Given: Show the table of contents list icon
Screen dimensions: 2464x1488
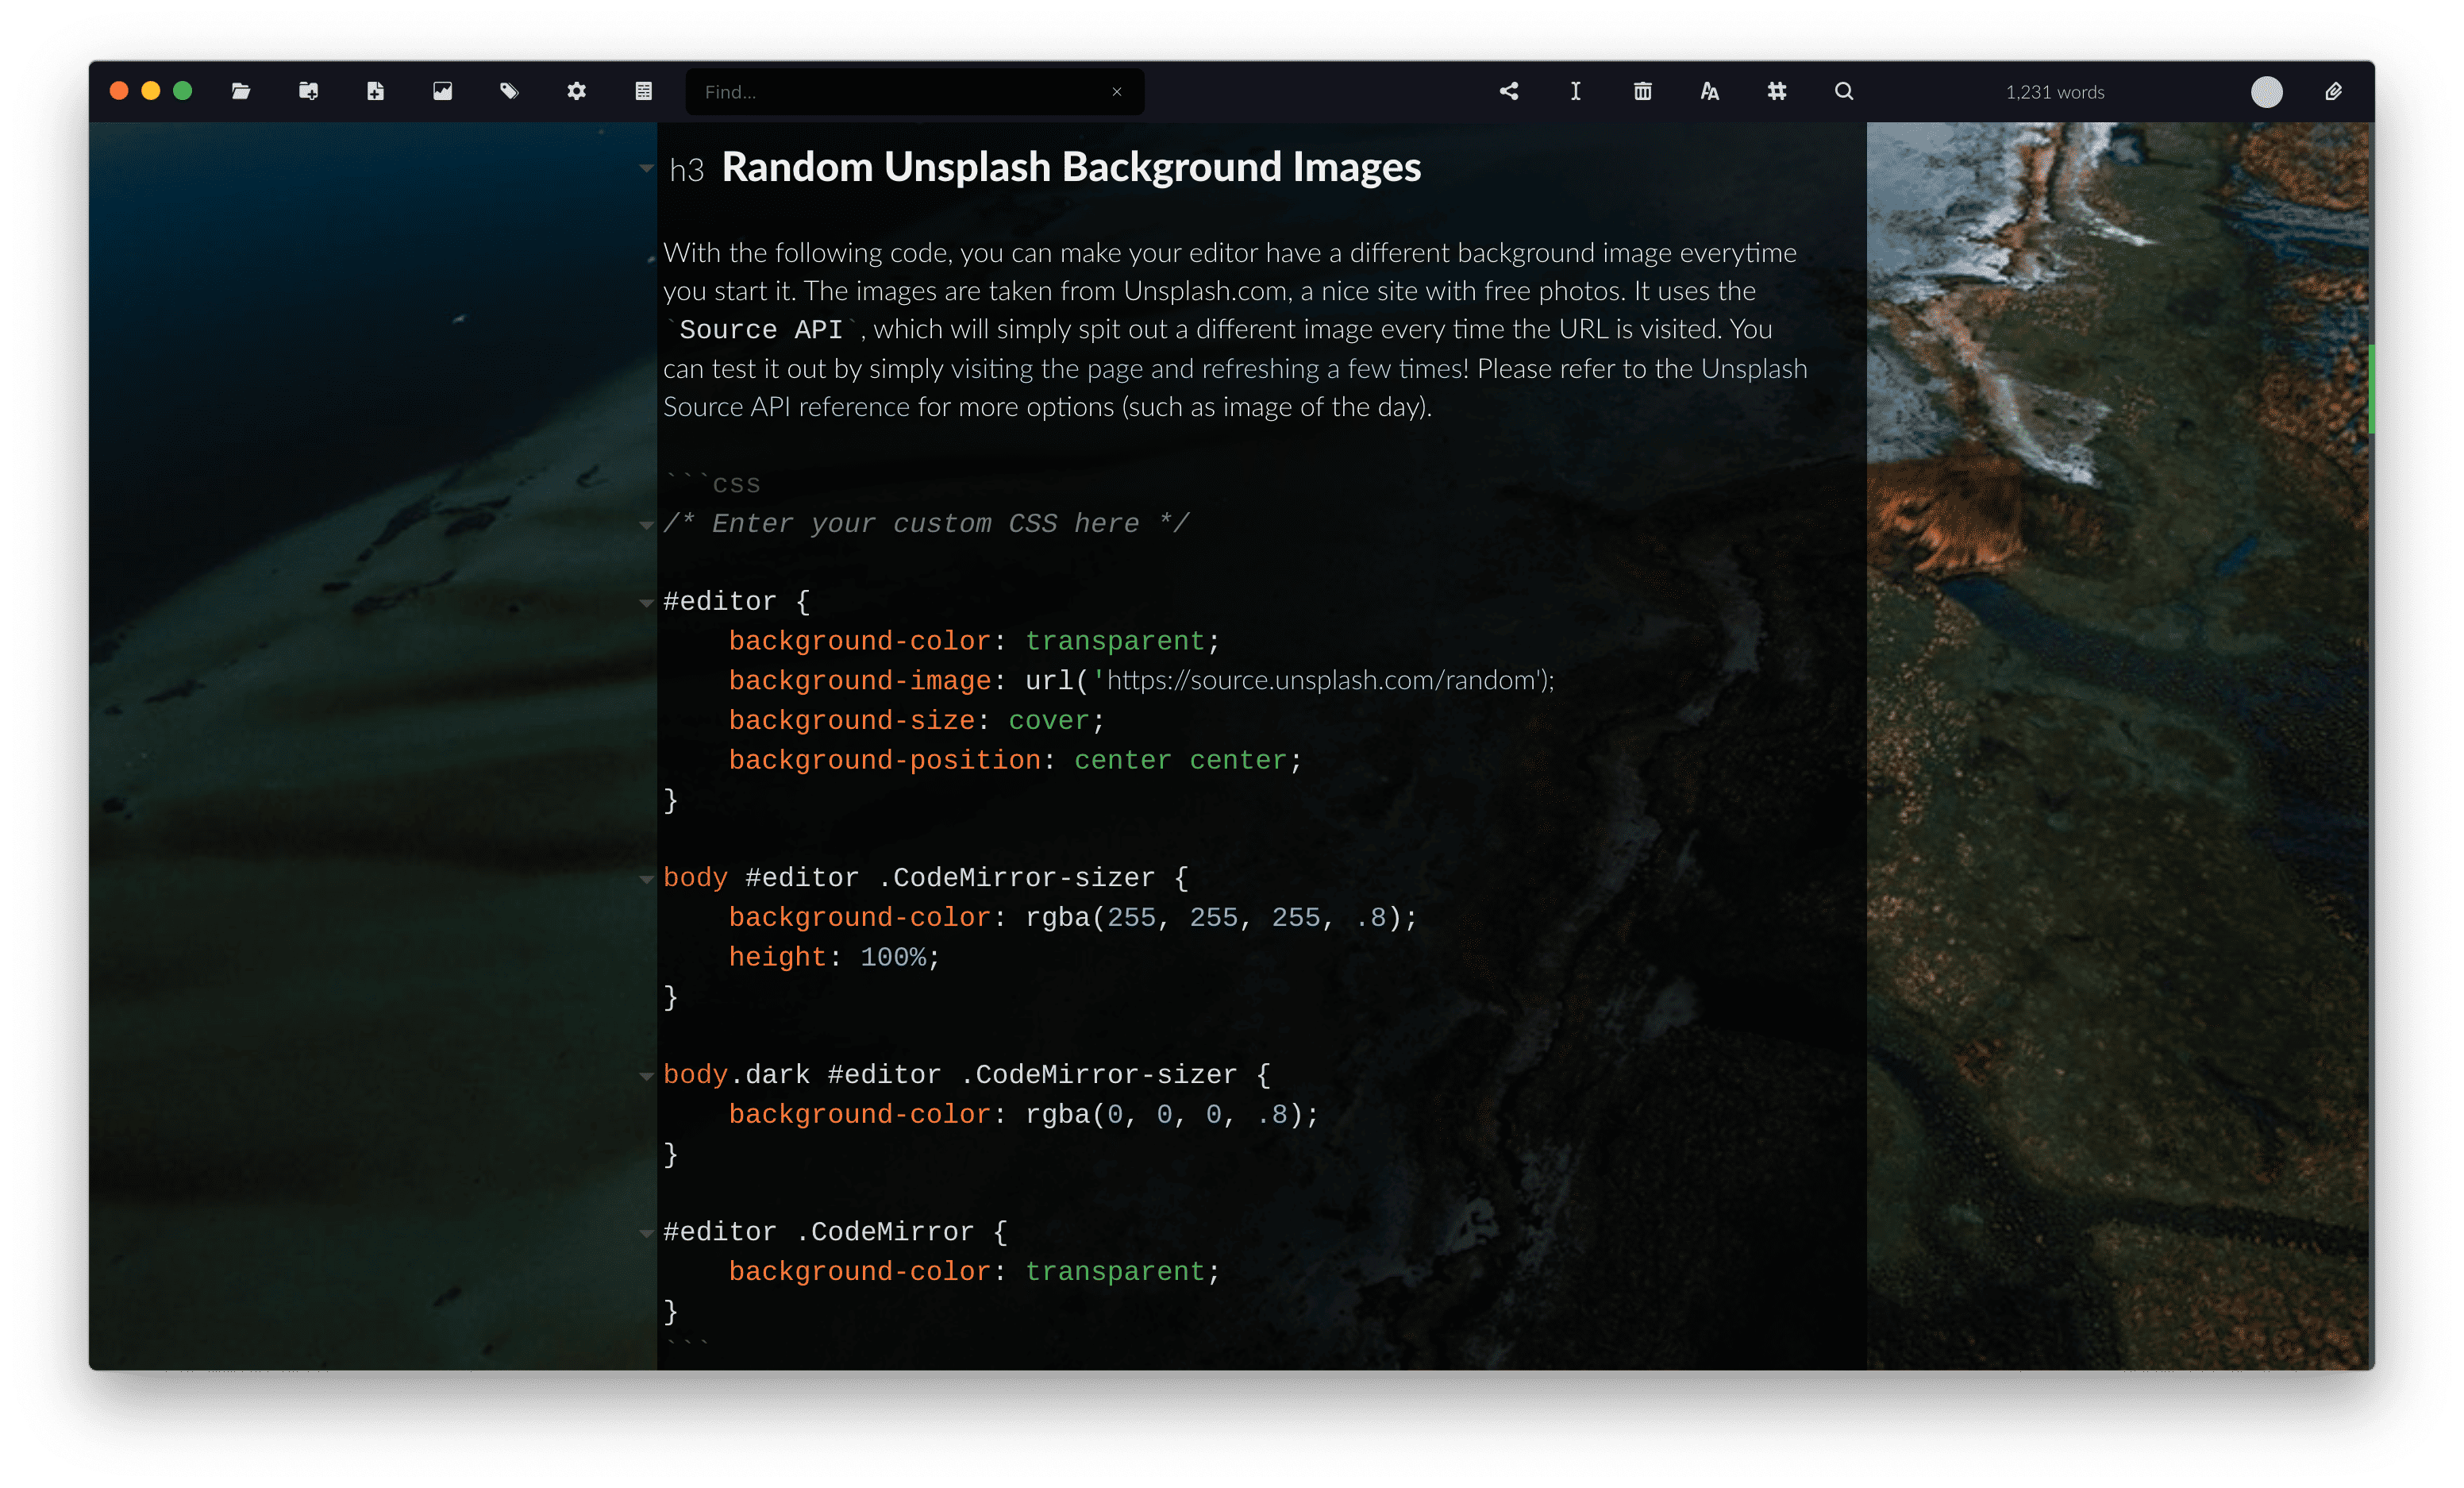Looking at the screenshot, I should coord(643,91).
